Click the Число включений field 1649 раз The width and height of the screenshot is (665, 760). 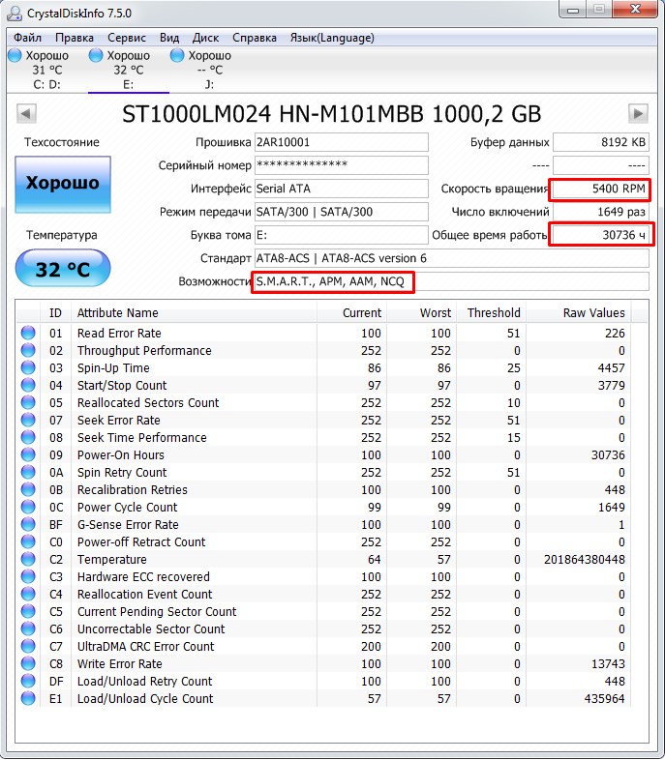[601, 212]
